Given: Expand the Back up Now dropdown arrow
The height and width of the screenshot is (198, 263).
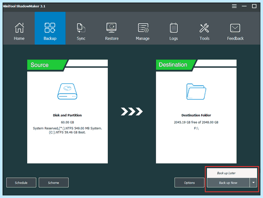Looking at the screenshot, I should (x=253, y=183).
